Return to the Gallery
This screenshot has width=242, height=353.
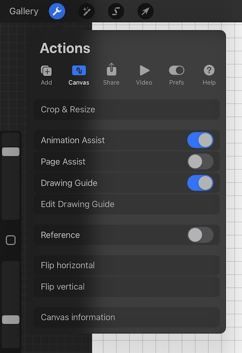(x=24, y=11)
